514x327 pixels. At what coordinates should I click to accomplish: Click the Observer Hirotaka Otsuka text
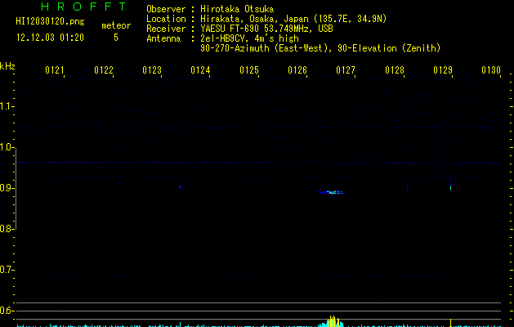pos(210,9)
